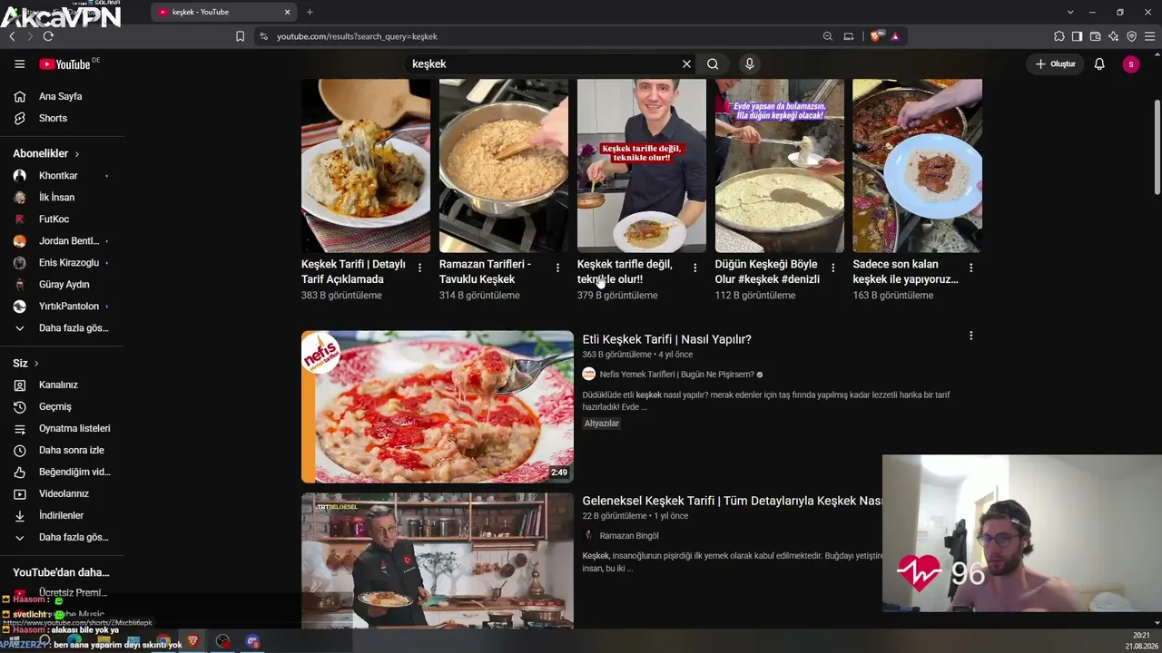This screenshot has height=653, width=1162.
Task: Open more options for Keşkek Tarifi Detaylı short
Action: (x=419, y=268)
